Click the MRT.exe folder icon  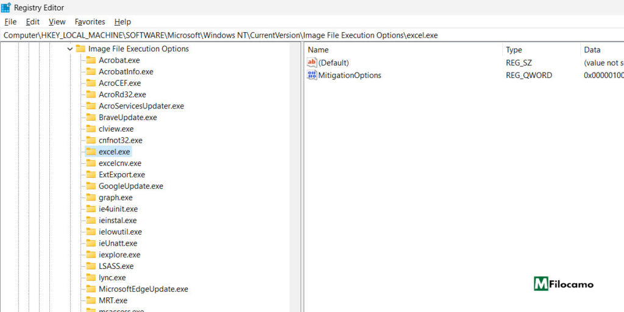[91, 300]
